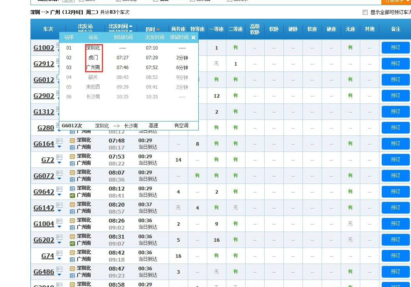
Task: Enable the 显示全部可预订车次 checkbox
Action: [x=365, y=12]
